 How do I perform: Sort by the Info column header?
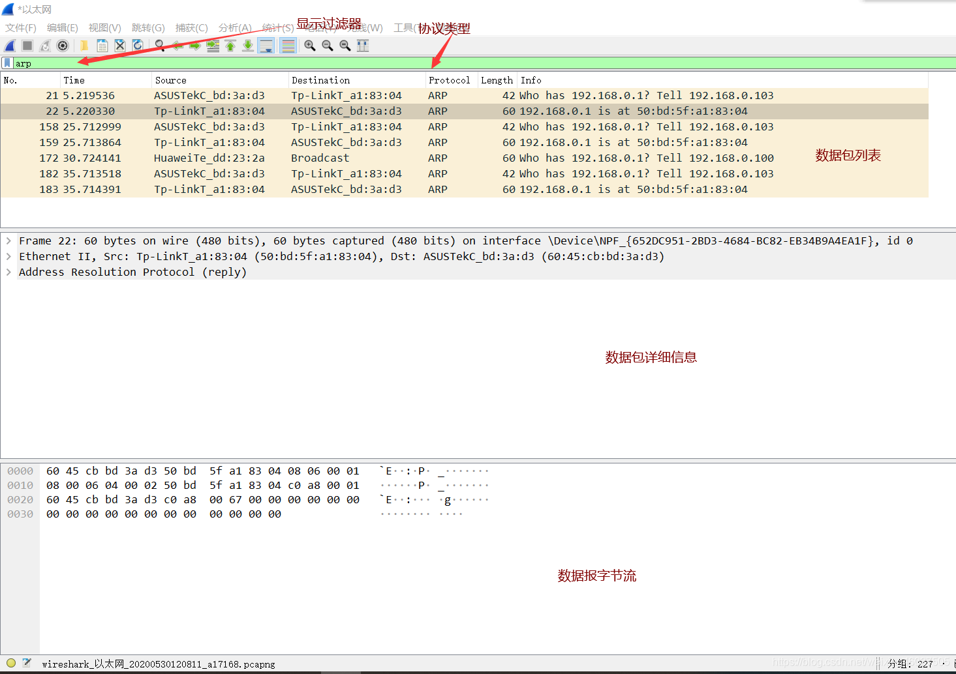723,80
